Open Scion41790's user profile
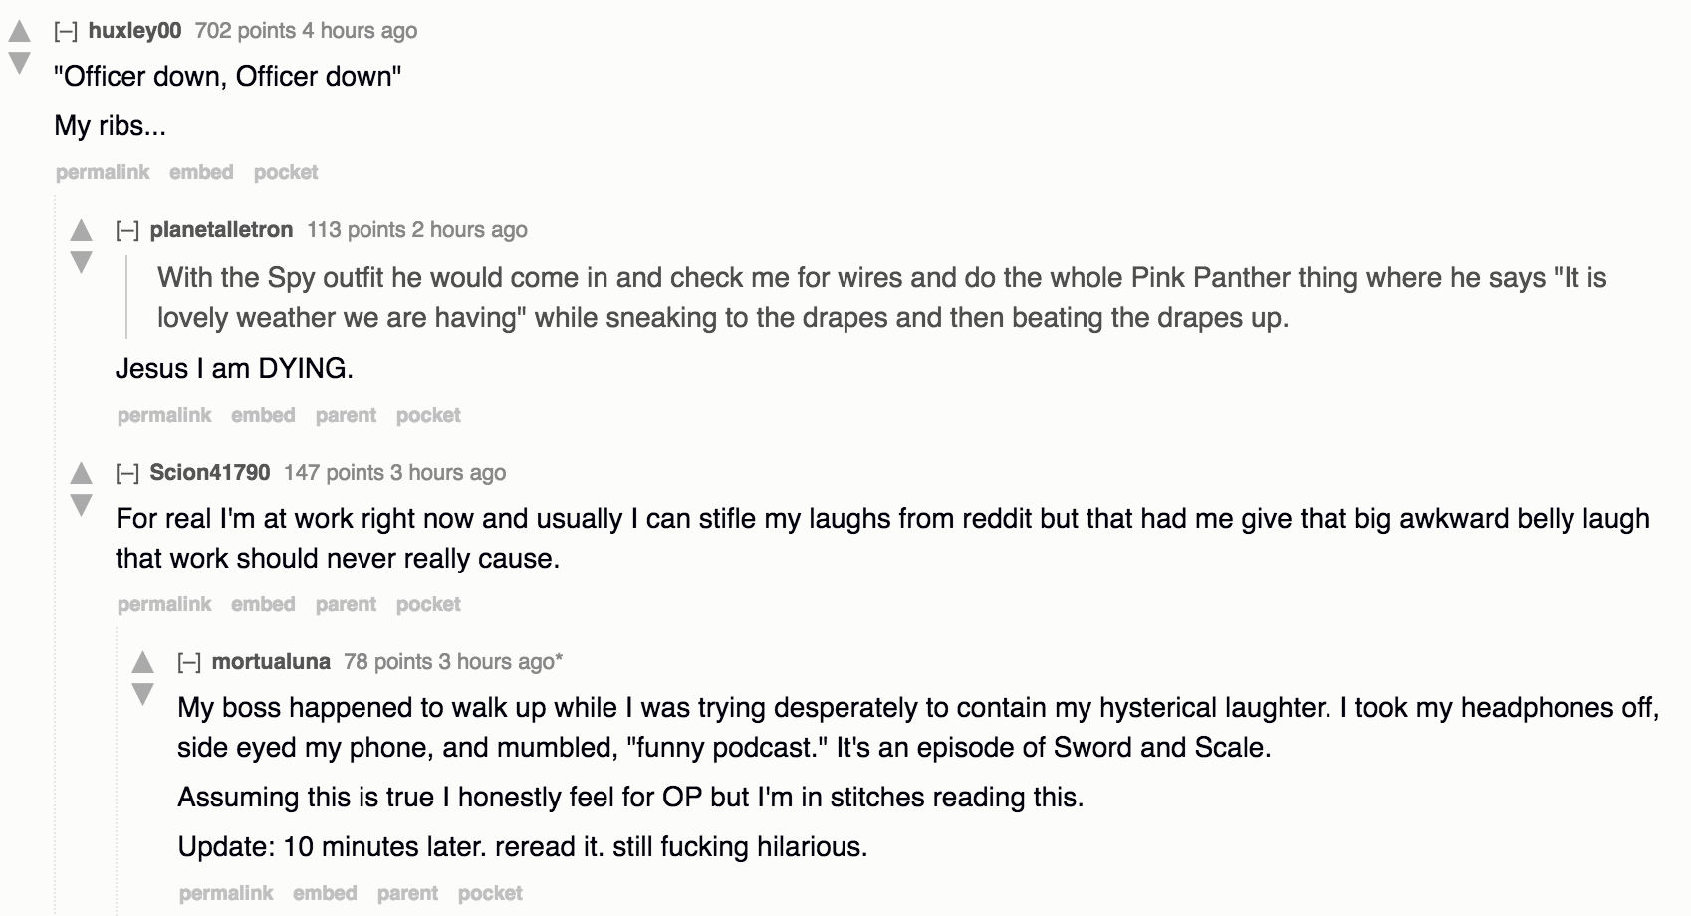This screenshot has width=1691, height=916. 209,473
